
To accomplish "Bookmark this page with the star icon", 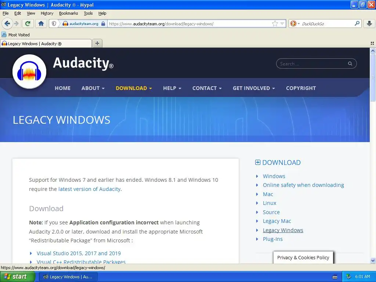I will pos(275,23).
